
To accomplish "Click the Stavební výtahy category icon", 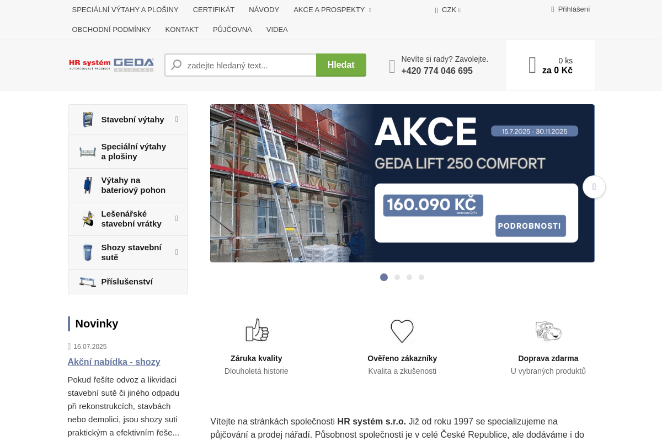I will [88, 120].
